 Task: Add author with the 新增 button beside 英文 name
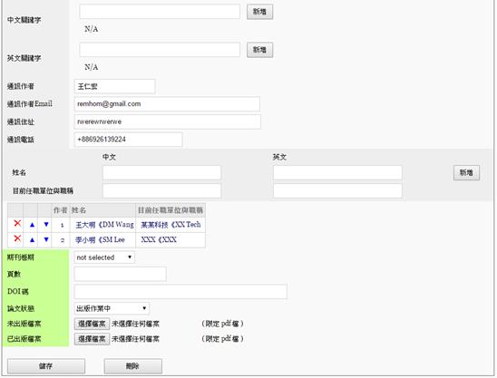point(466,172)
